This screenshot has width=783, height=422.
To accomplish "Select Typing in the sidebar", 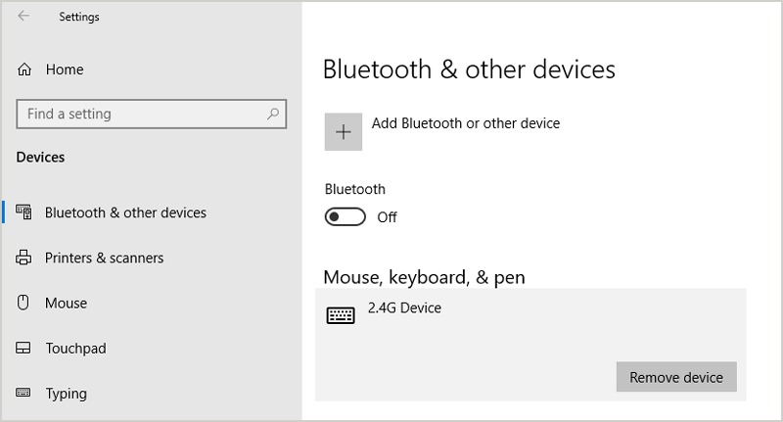I will (x=66, y=394).
